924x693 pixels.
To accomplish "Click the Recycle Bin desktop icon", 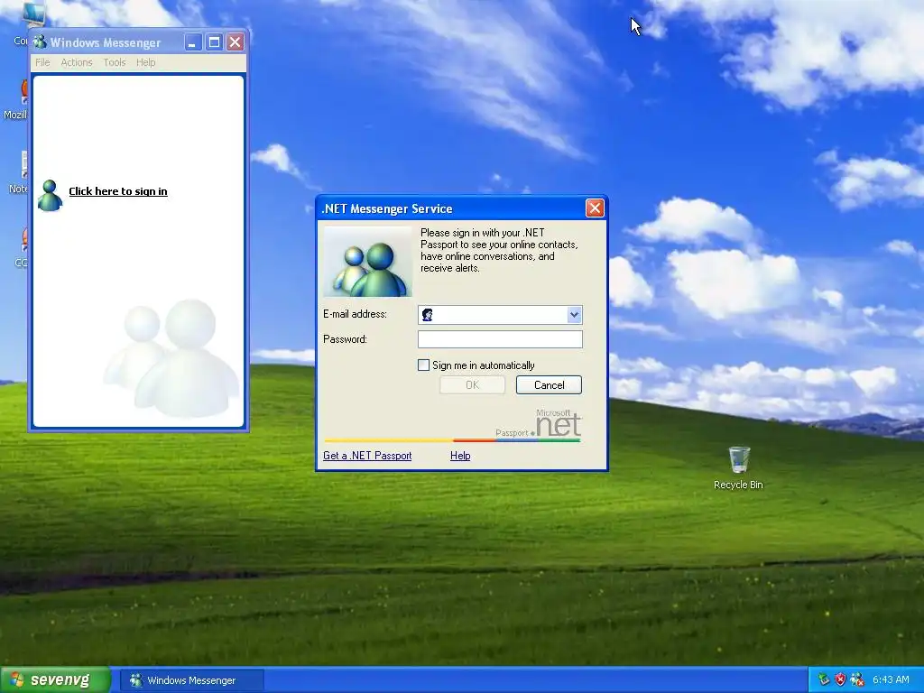I will [x=738, y=468].
